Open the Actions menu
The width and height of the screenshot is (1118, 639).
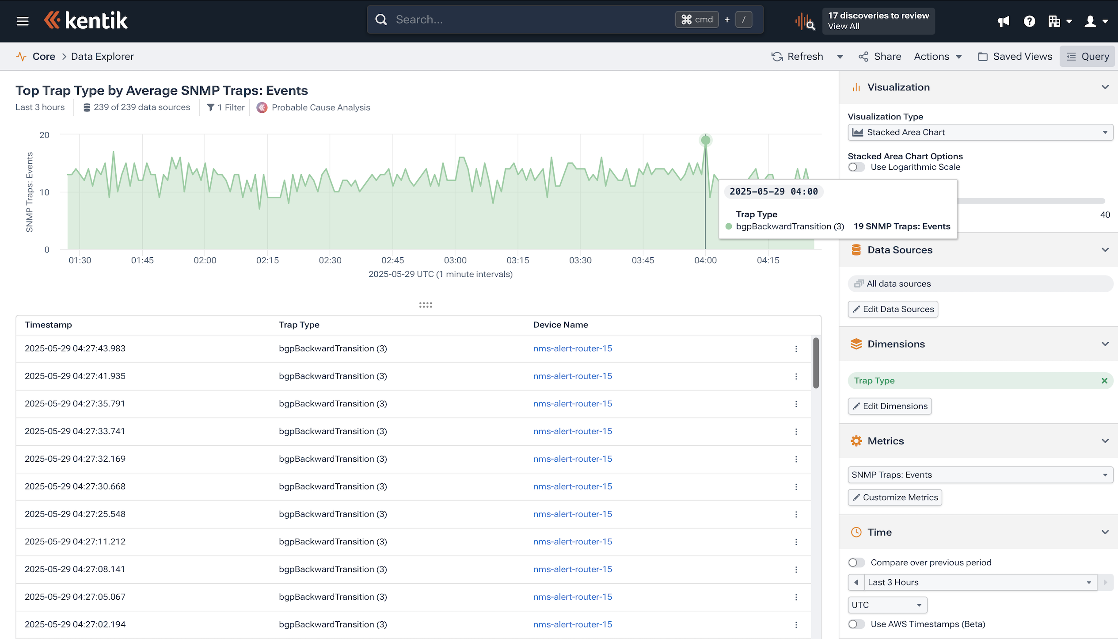938,57
